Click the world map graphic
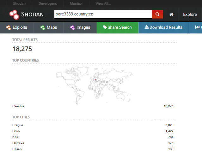 click(95, 84)
